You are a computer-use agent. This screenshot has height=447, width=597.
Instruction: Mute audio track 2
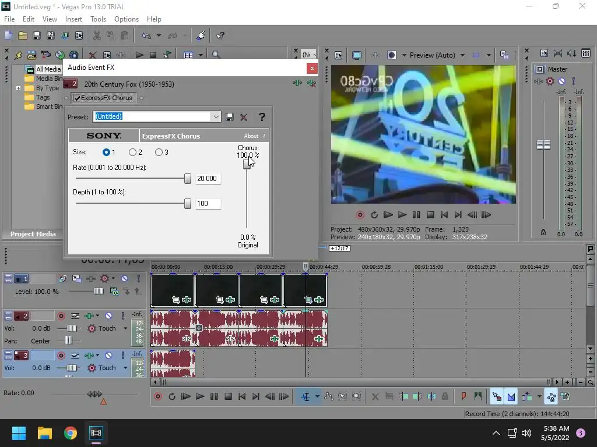(x=108, y=315)
